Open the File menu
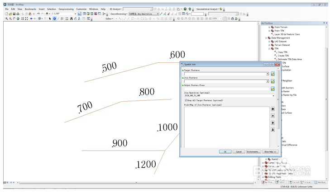Viewport: 330px width, 193px height. 7,9
